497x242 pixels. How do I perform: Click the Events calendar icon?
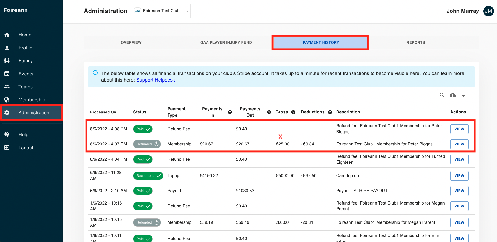[7, 74]
